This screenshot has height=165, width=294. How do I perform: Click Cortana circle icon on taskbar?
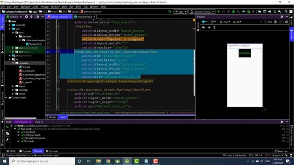[79, 161]
